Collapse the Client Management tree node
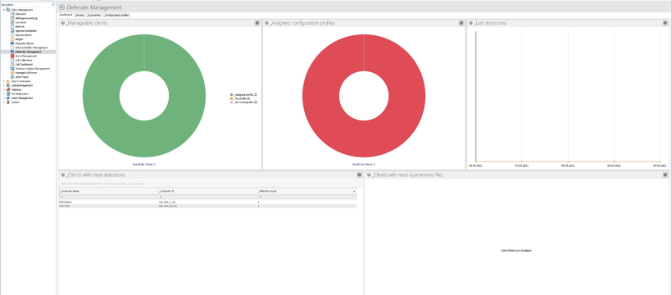Screen dimensions: 672x295 [4, 10]
